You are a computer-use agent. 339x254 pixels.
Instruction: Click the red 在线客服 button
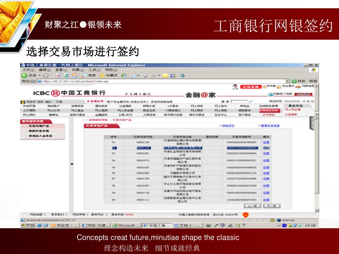[x=251, y=87]
